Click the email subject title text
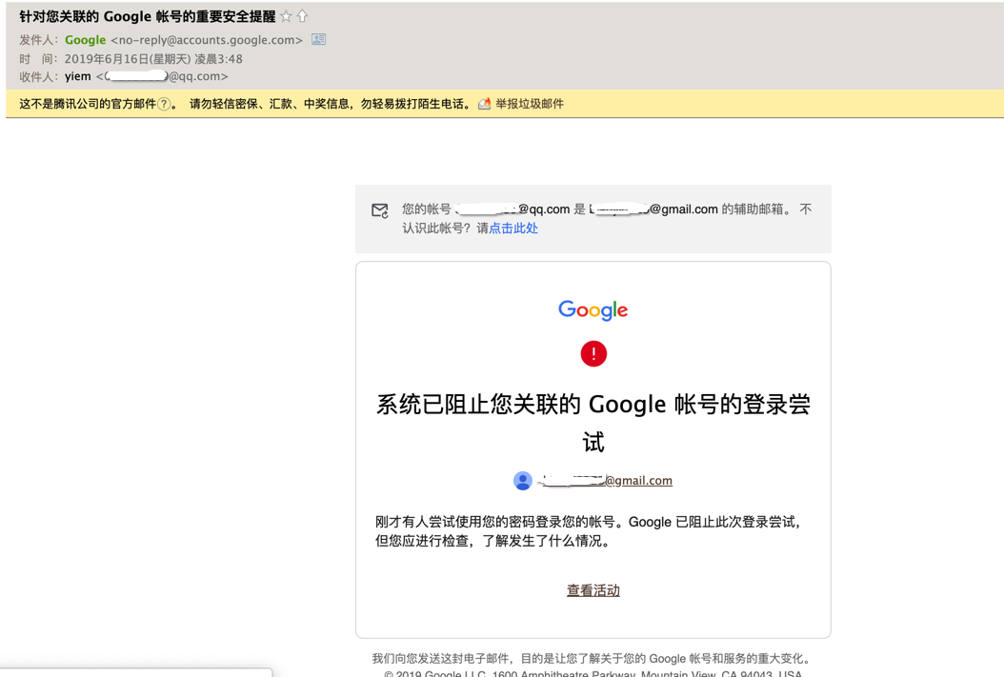The width and height of the screenshot is (1004, 677). point(148,16)
